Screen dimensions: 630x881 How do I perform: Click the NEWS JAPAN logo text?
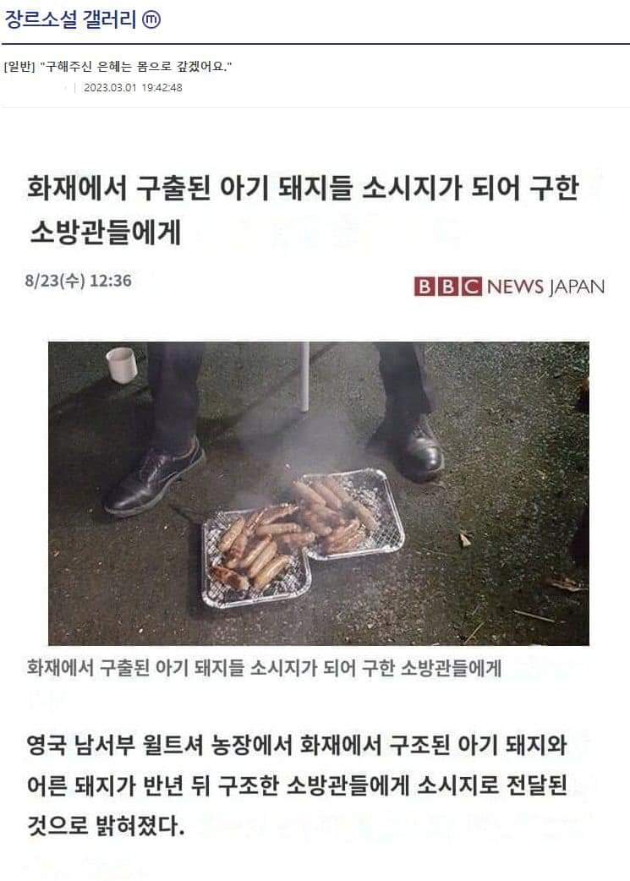pyautogui.click(x=545, y=287)
